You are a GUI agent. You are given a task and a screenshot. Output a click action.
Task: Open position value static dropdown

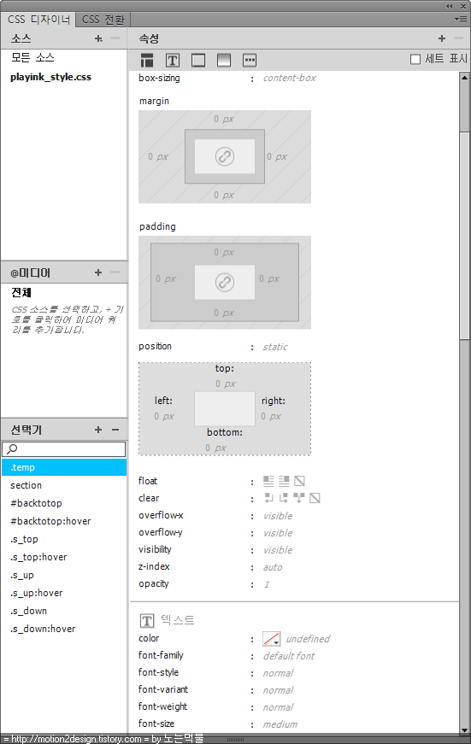275,347
